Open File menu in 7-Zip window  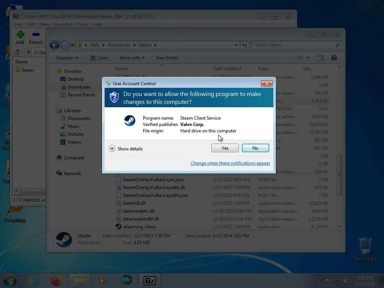click(x=18, y=24)
